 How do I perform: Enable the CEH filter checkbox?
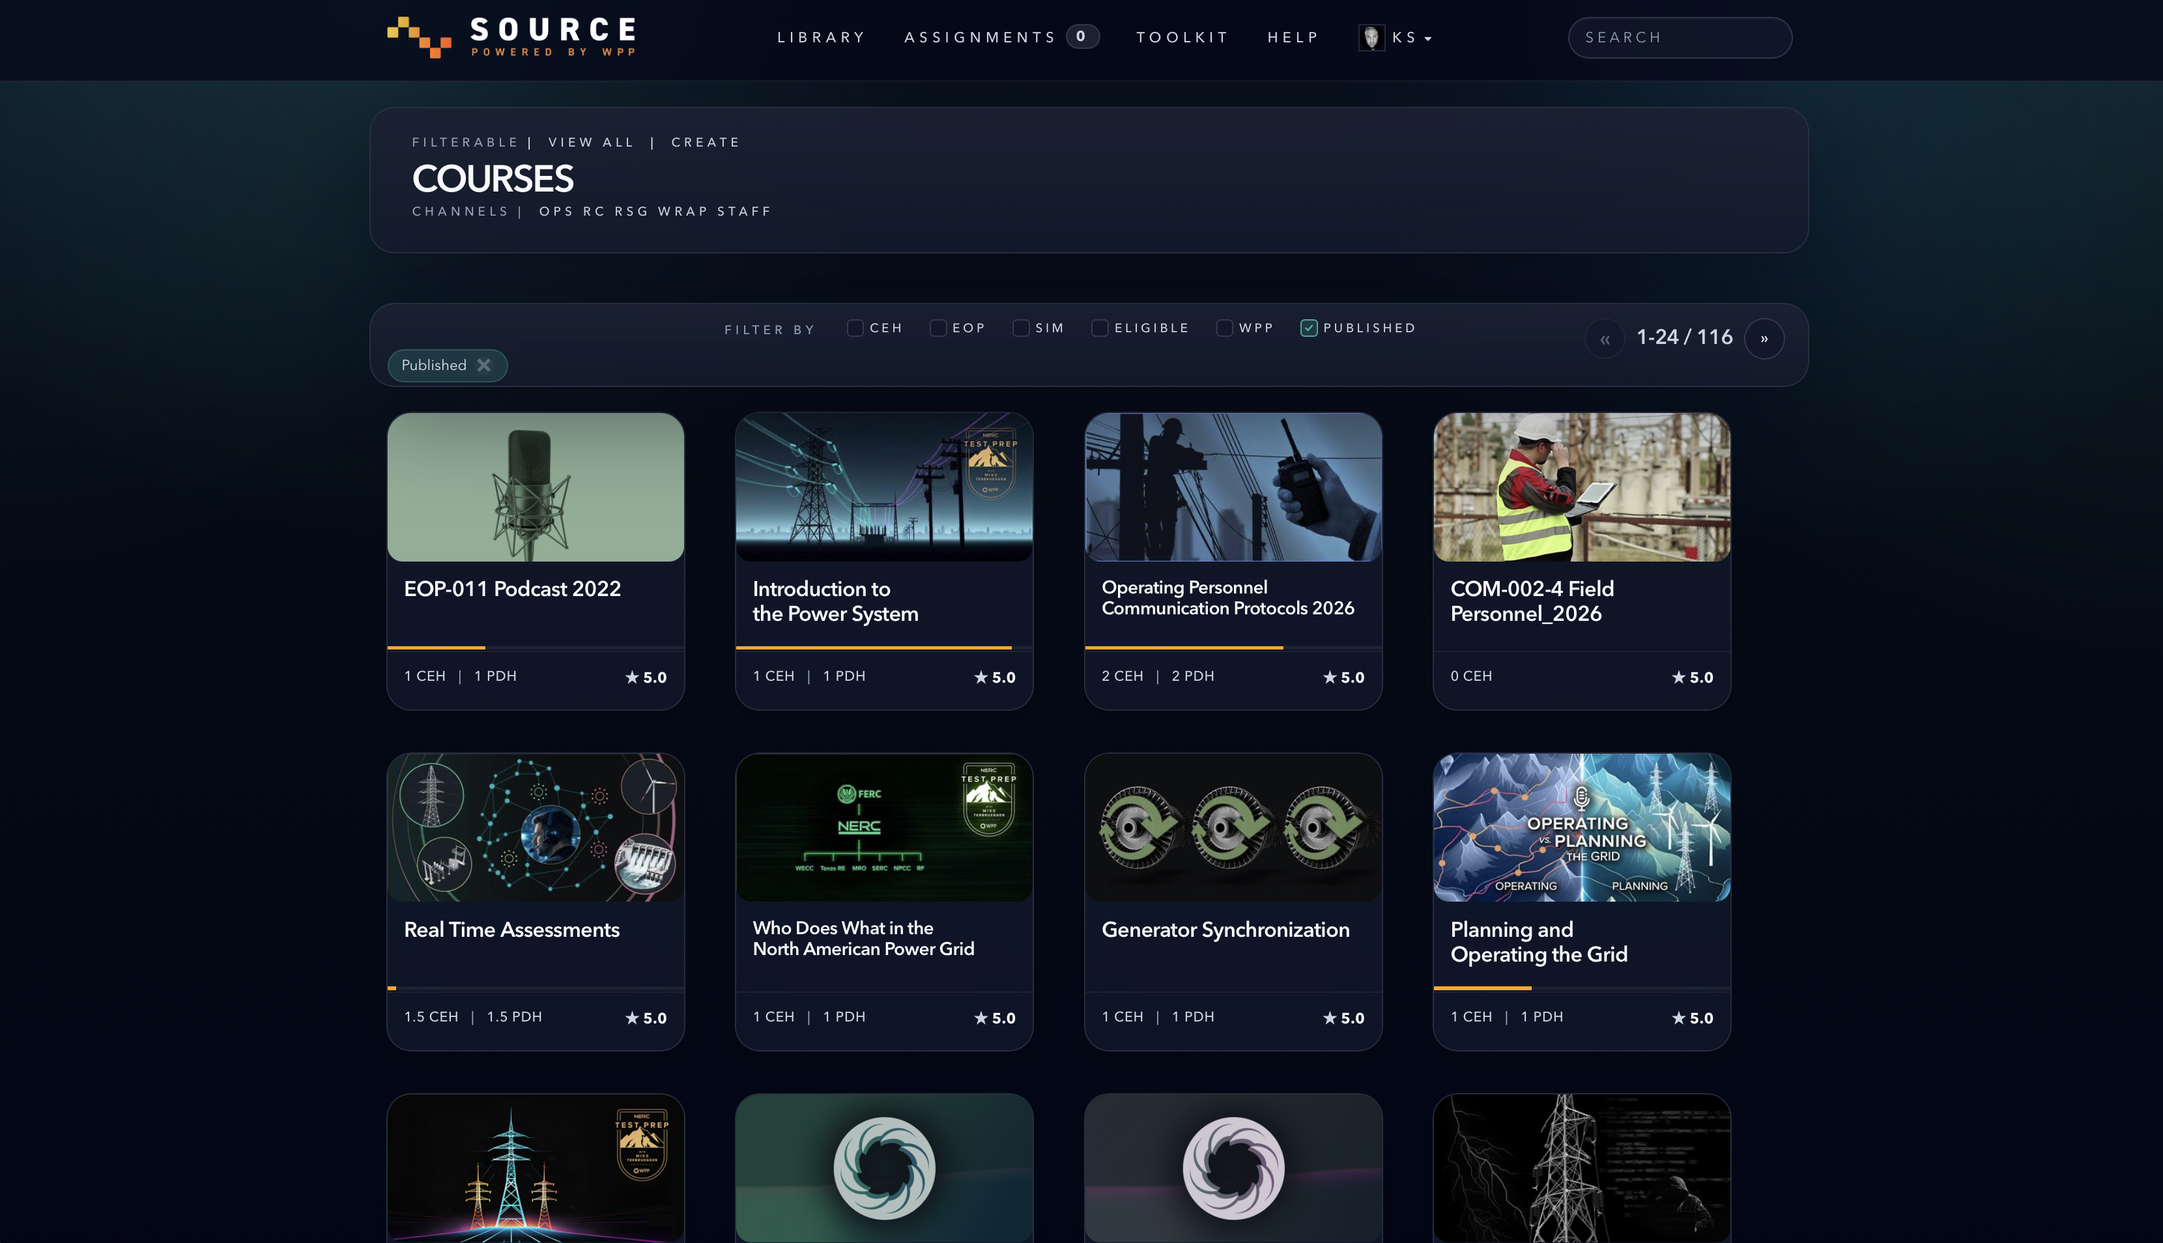(x=854, y=328)
